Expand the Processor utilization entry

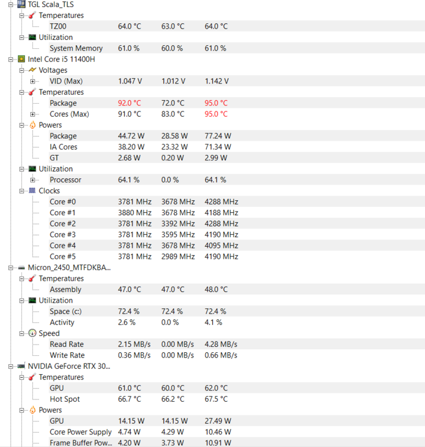[x=33, y=180]
